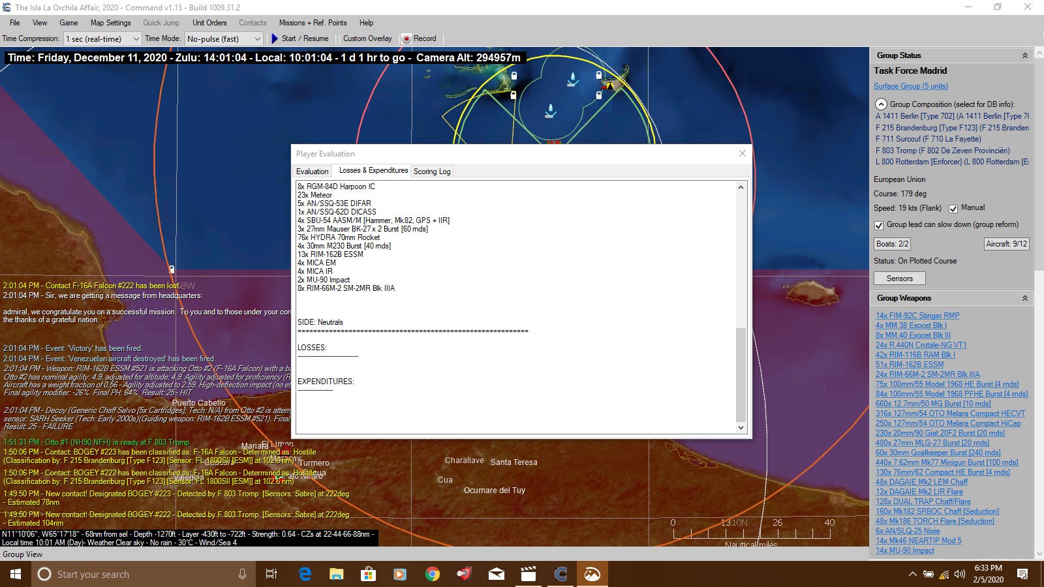Viewport: 1044px width, 587px height.
Task: Toggle Group lead can slow down checkbox
Action: coord(879,225)
